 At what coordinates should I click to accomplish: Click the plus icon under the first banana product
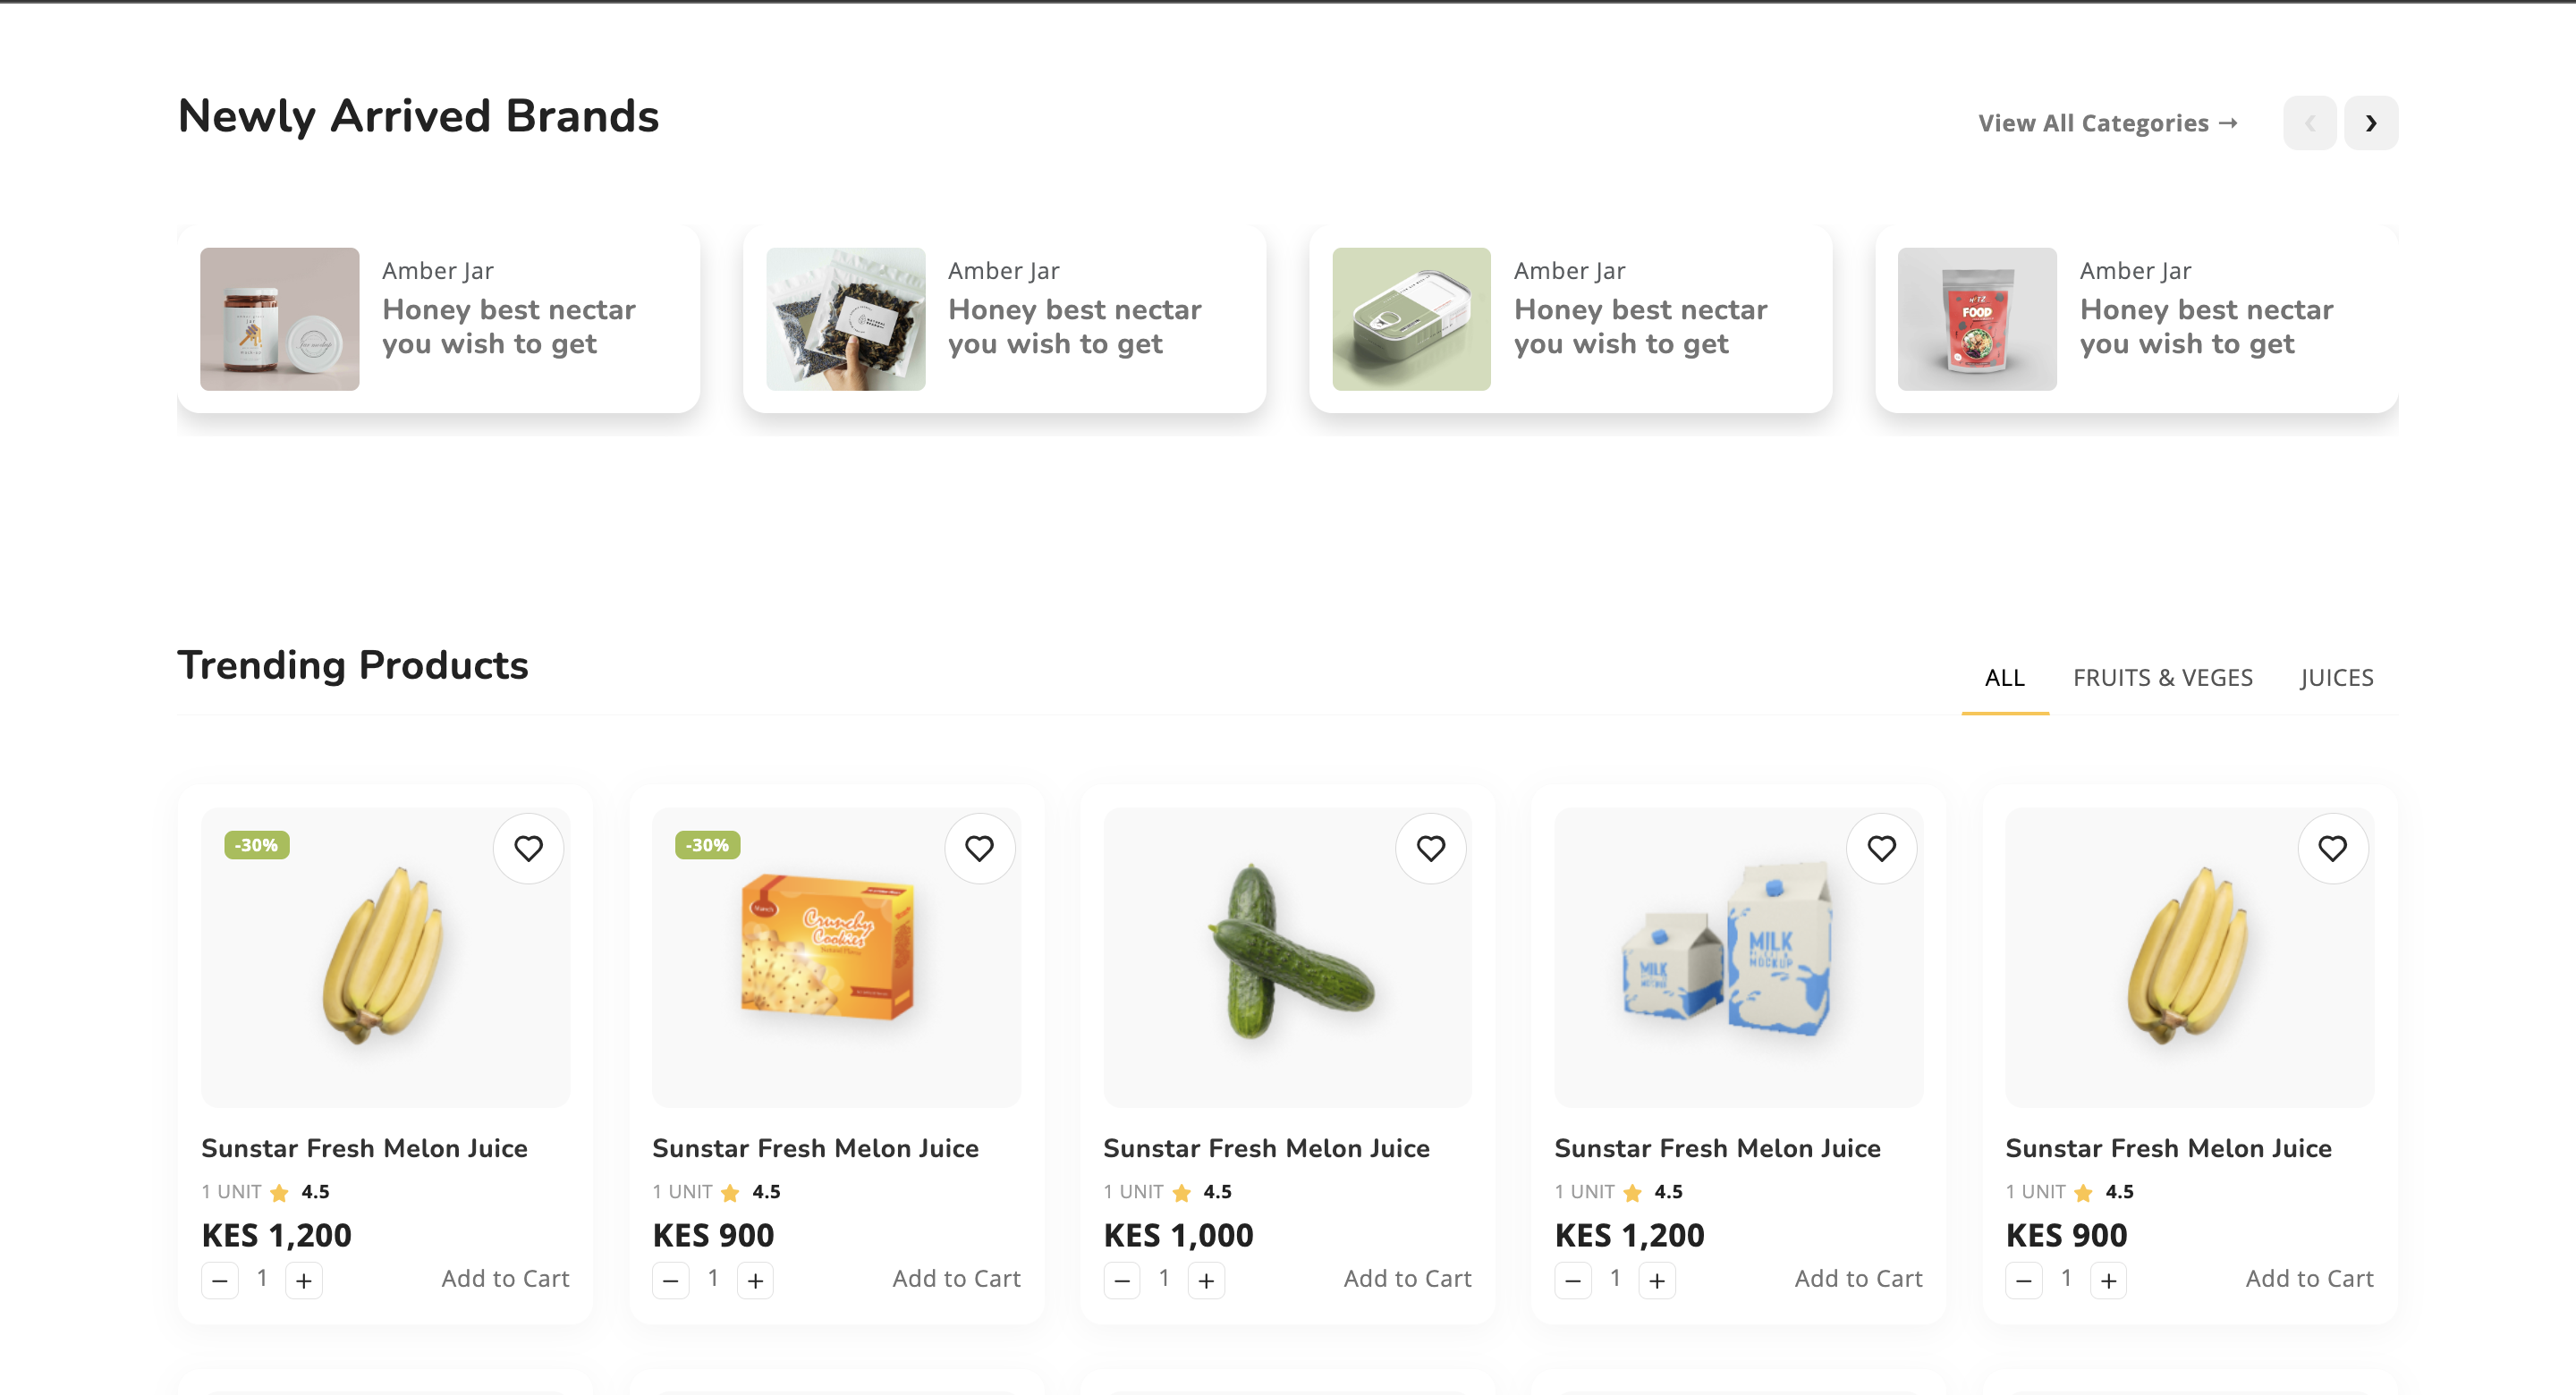click(x=303, y=1280)
